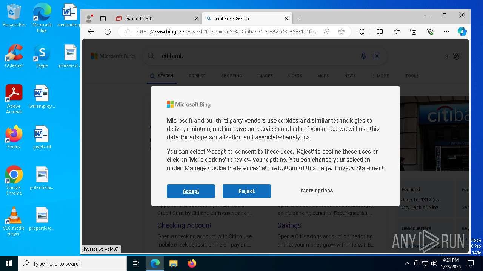Click the Edge profile avatar icon
The width and height of the screenshot is (483, 271).
coord(89,18)
